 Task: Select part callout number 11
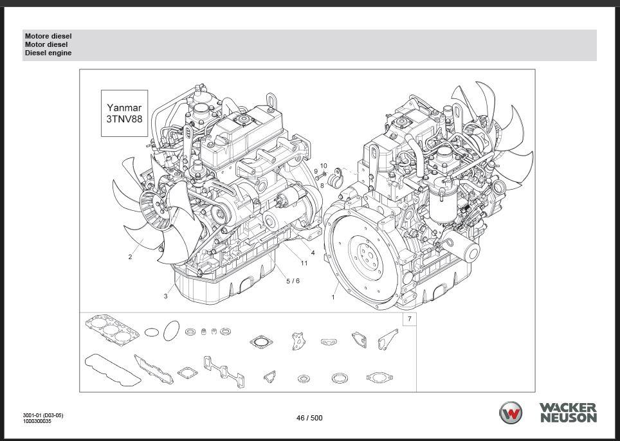tap(304, 263)
